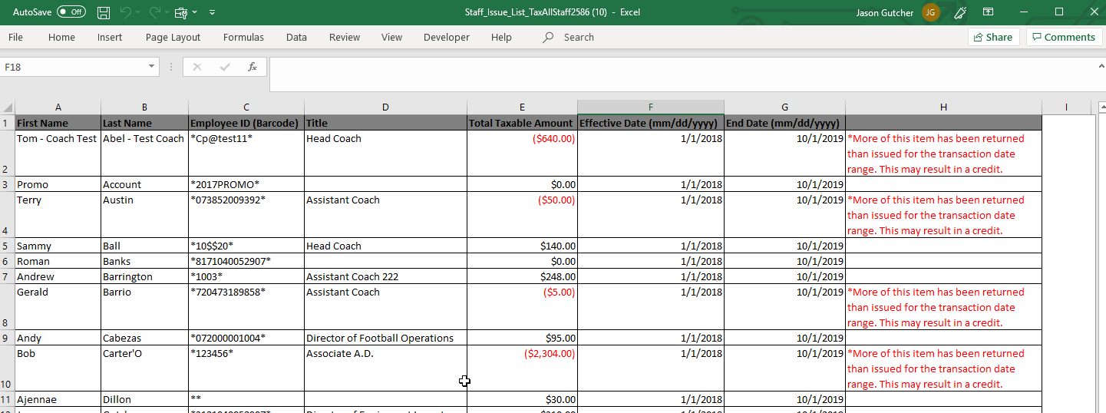This screenshot has width=1106, height=413.
Task: Click the pen drawing mode icon
Action: pyautogui.click(x=960, y=12)
